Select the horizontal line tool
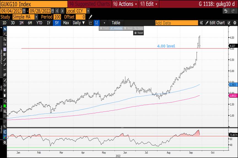 click(x=5, y=70)
